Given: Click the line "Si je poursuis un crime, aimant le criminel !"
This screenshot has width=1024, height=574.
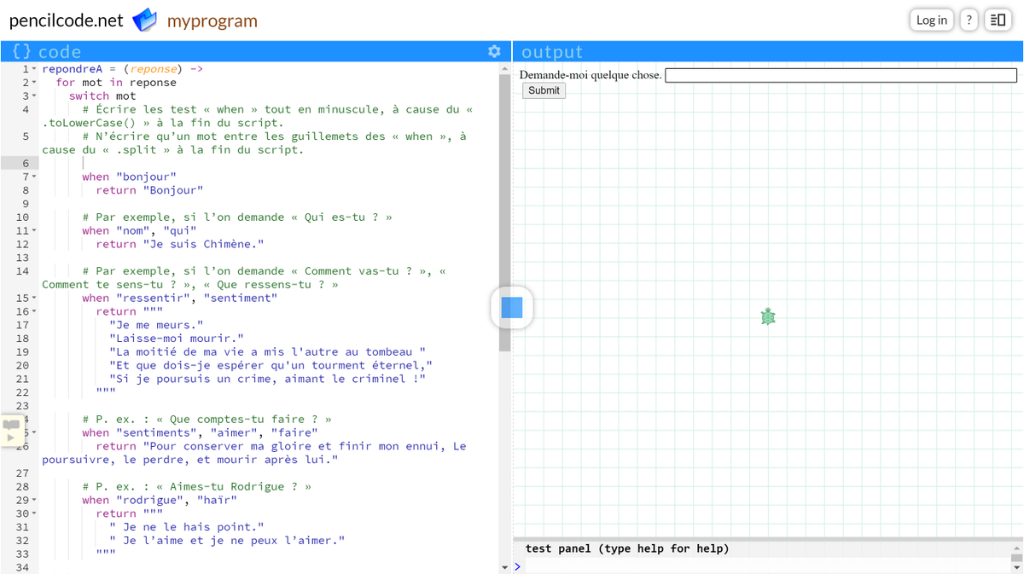Looking at the screenshot, I should (x=267, y=379).
